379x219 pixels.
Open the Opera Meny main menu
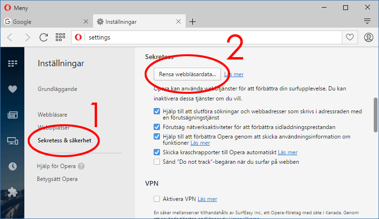(x=17, y=8)
